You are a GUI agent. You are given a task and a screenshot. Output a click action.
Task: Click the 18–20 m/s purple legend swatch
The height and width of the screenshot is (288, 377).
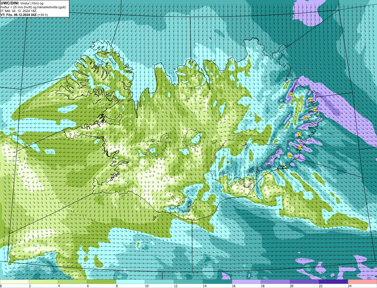coord(275,282)
